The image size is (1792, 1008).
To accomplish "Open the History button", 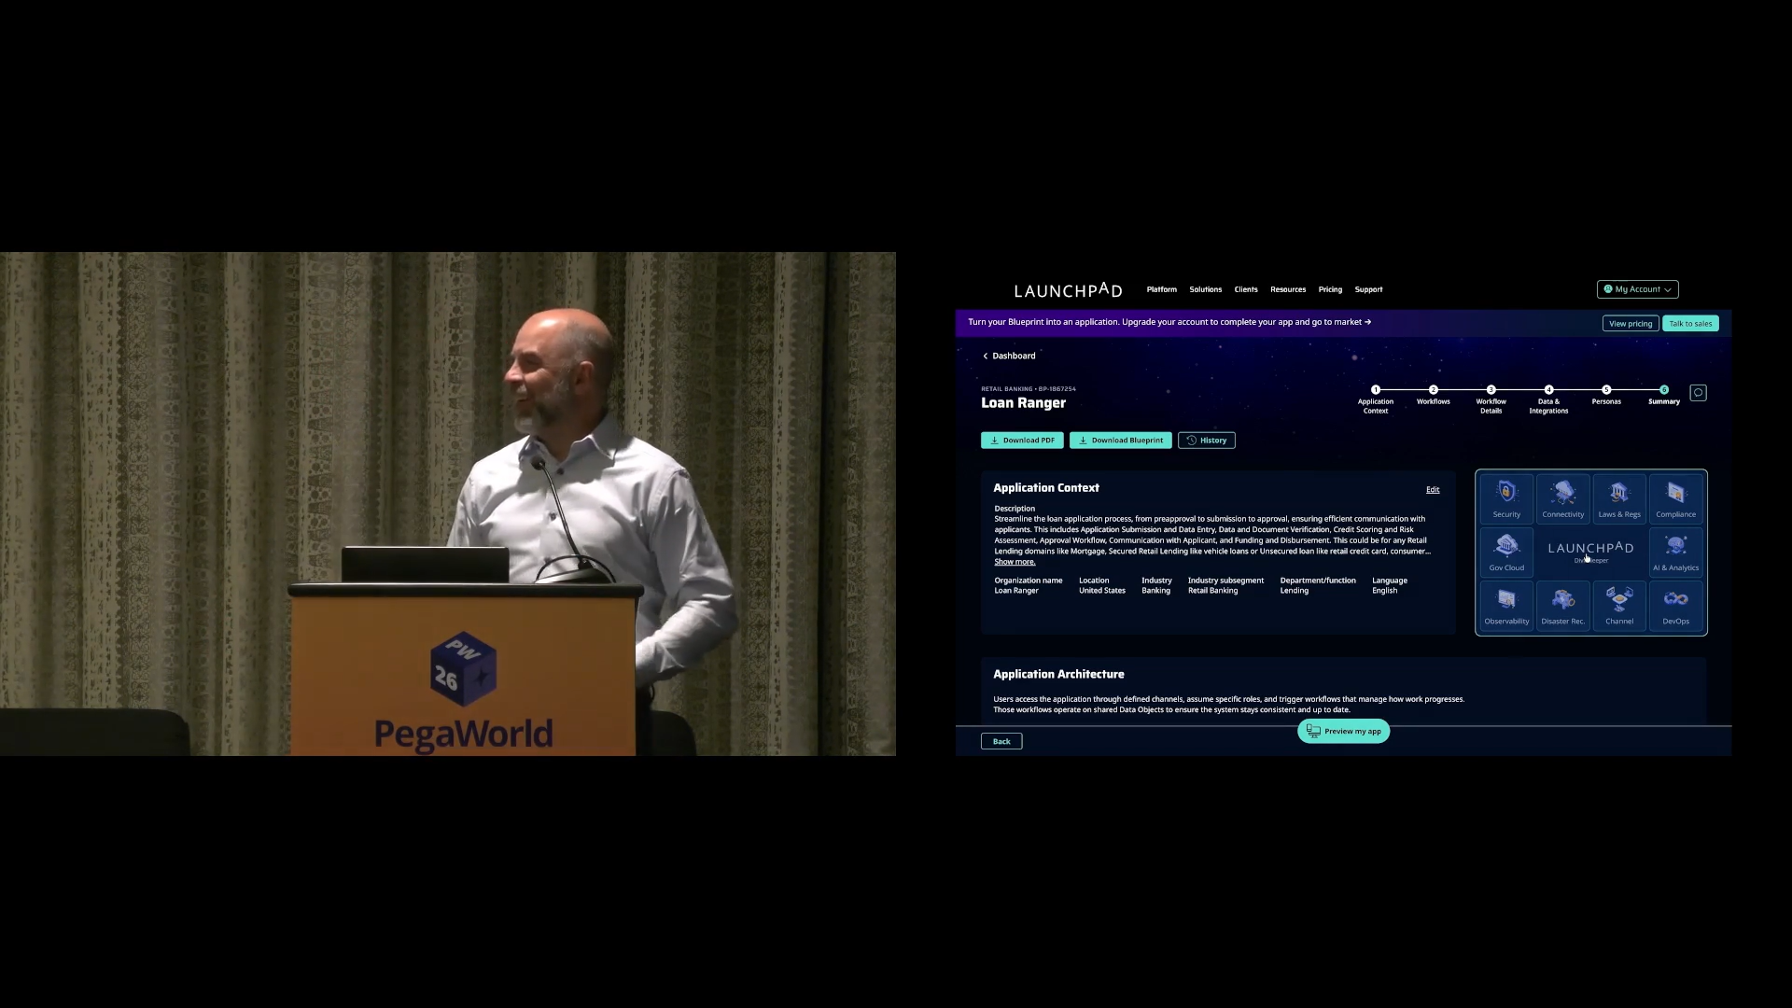I will pyautogui.click(x=1206, y=441).
